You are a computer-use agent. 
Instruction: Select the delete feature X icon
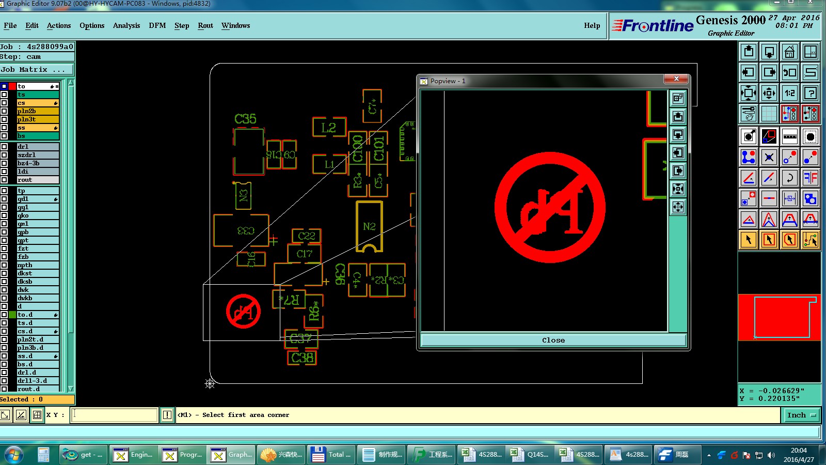pyautogui.click(x=769, y=157)
